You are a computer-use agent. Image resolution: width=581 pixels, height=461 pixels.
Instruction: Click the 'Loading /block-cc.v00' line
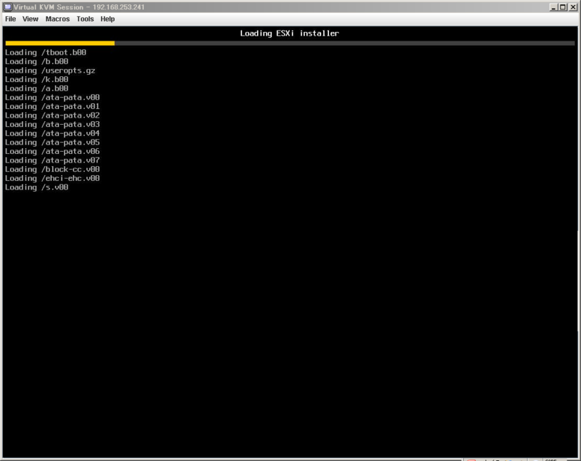click(x=52, y=169)
